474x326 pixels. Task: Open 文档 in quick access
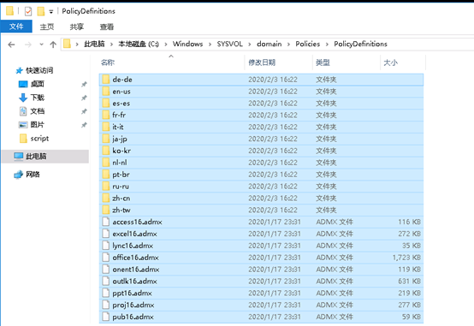[37, 111]
